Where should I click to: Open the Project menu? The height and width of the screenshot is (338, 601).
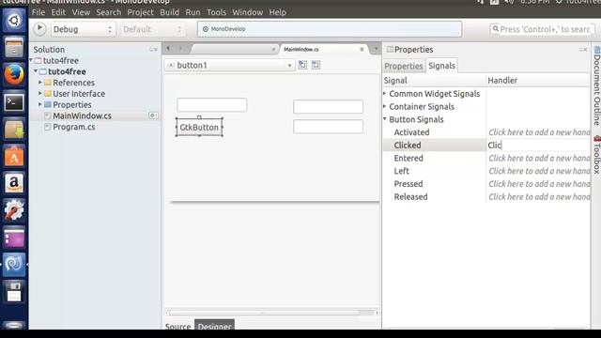pos(140,12)
